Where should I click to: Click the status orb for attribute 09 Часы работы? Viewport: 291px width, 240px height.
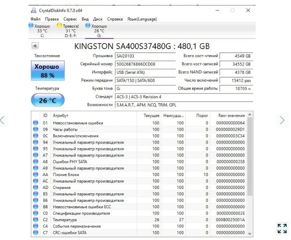(36, 129)
